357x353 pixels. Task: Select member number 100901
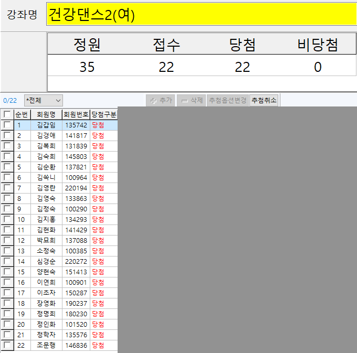click(x=76, y=283)
